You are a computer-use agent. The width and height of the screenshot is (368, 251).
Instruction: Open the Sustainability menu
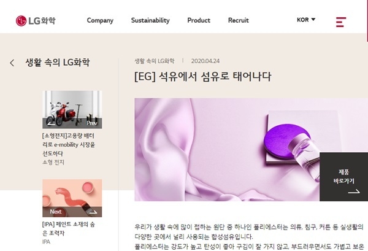150,20
